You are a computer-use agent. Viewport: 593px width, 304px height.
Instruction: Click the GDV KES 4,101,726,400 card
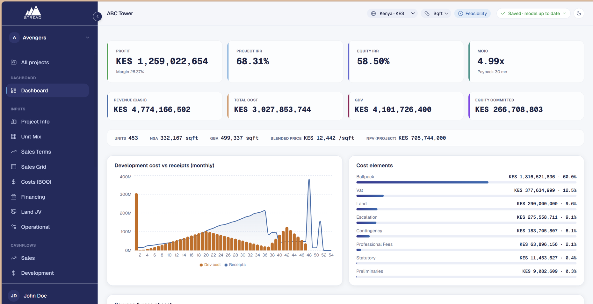coord(406,106)
